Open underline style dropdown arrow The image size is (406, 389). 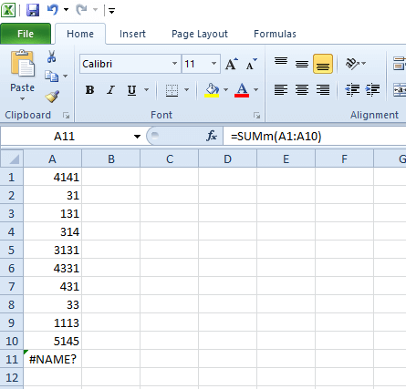click(x=146, y=90)
